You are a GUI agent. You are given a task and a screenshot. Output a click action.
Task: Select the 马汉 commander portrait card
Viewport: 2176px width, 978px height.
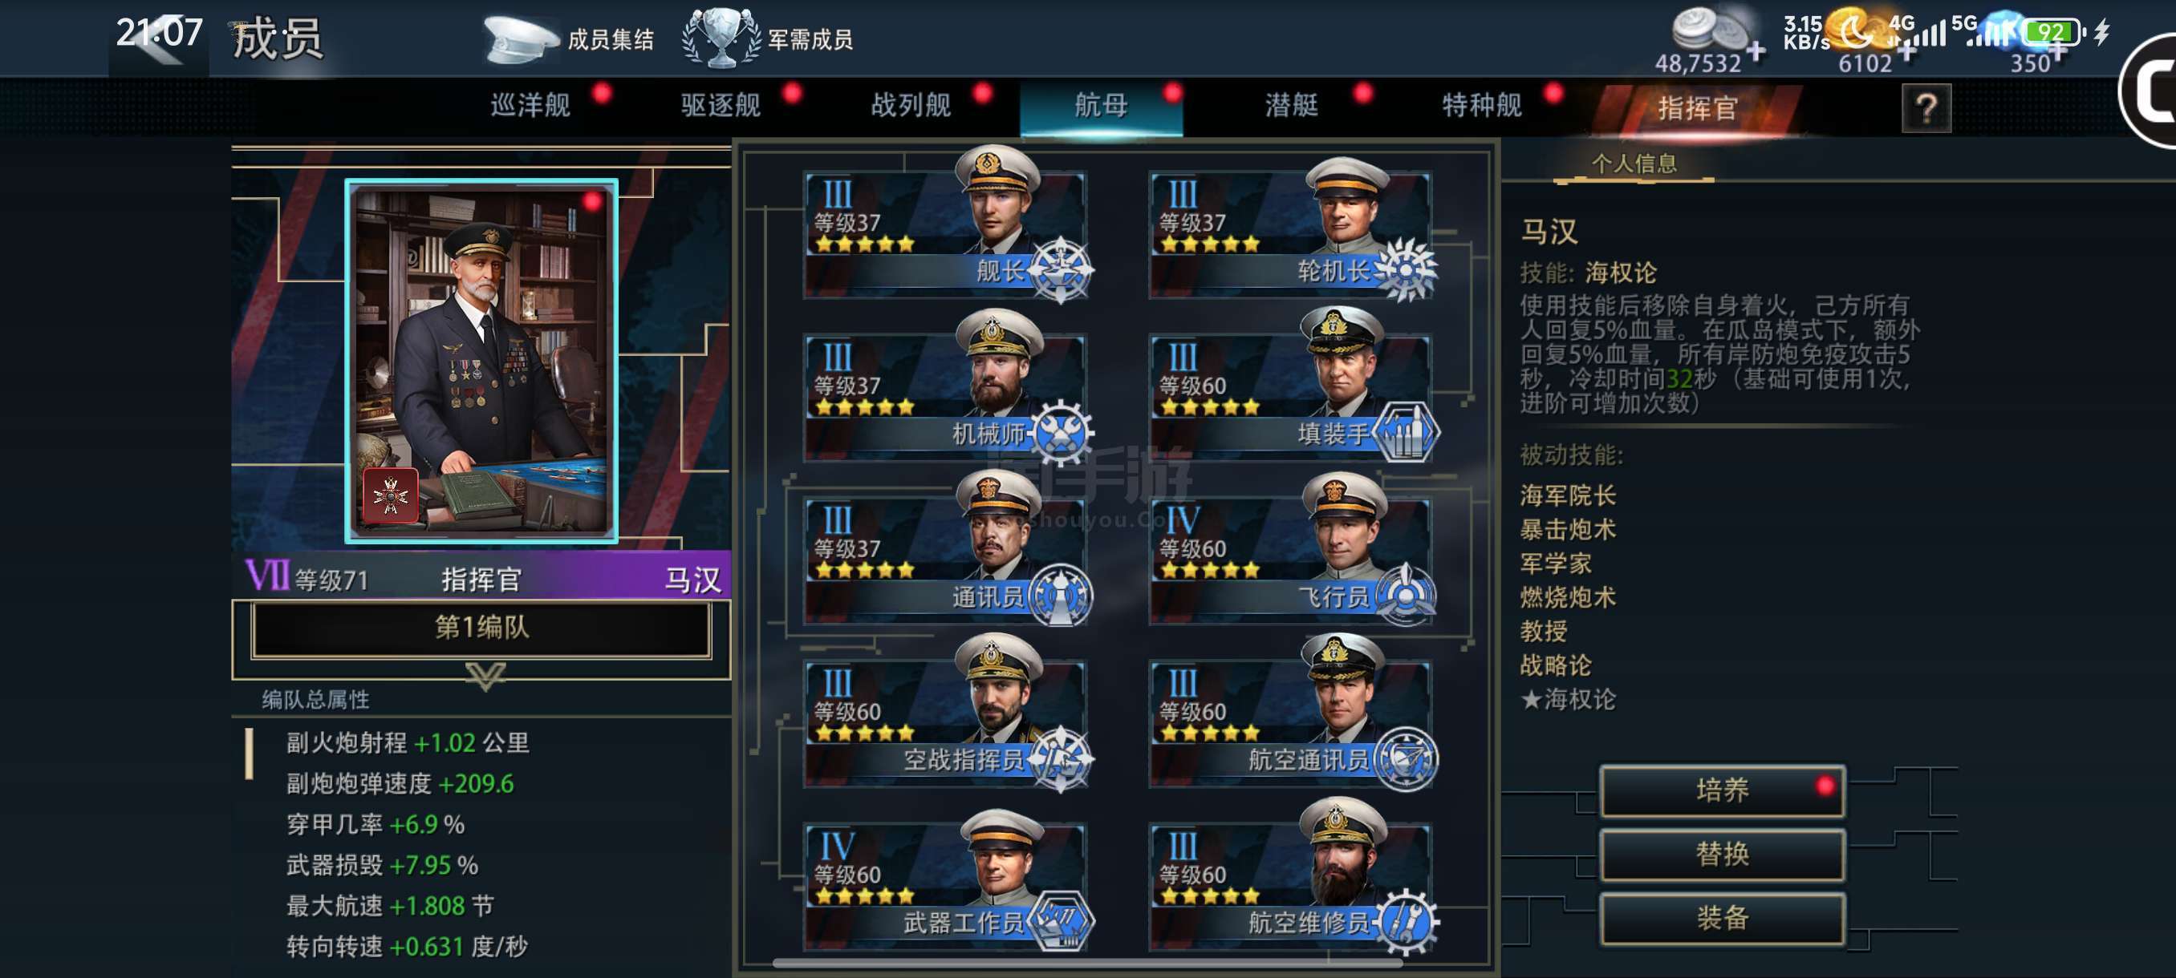pos(481,360)
